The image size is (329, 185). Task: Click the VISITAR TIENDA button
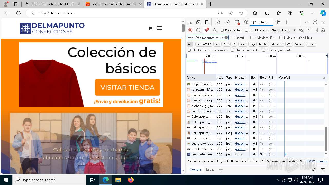(x=127, y=87)
